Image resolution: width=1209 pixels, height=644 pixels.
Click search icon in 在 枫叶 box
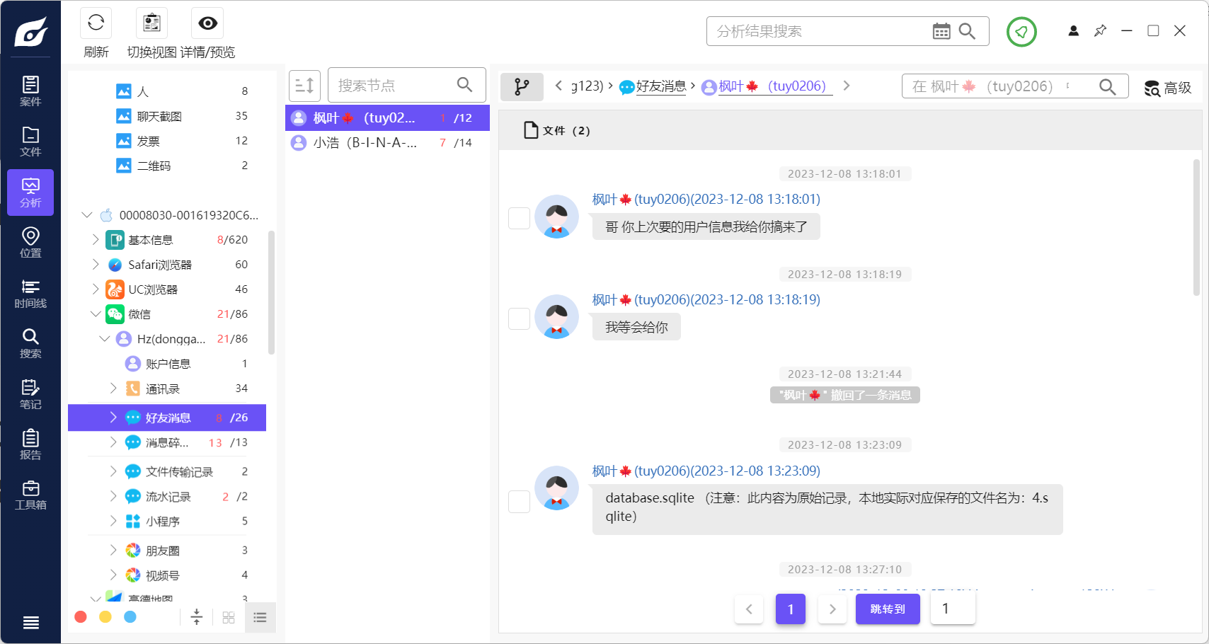1107,86
